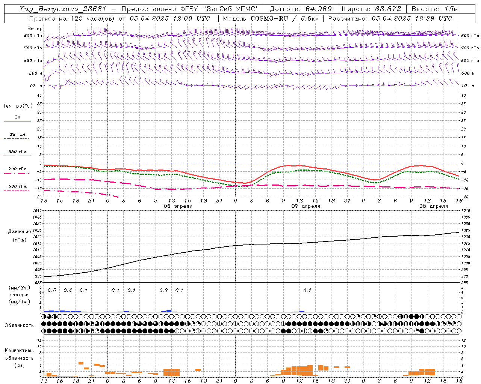This screenshot has height=384, width=481.
Task: Click the "2м" temperature legend entry
Action: tap(18, 117)
